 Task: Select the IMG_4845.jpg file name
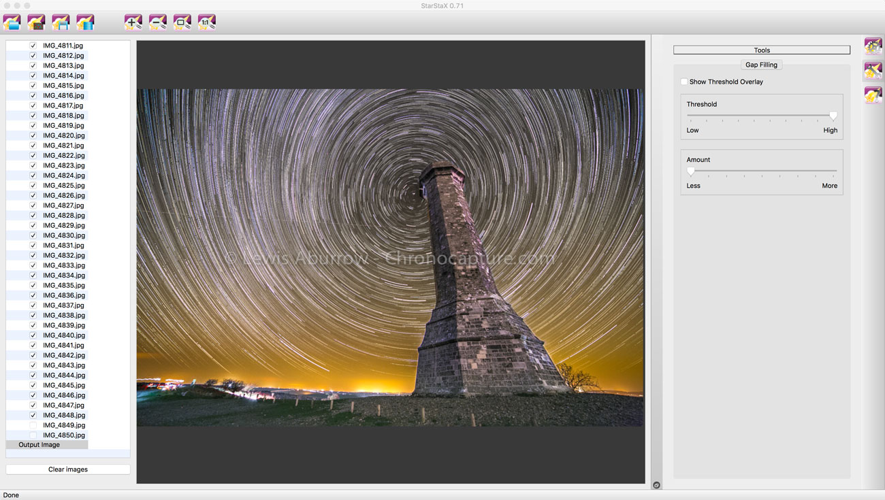pos(64,385)
